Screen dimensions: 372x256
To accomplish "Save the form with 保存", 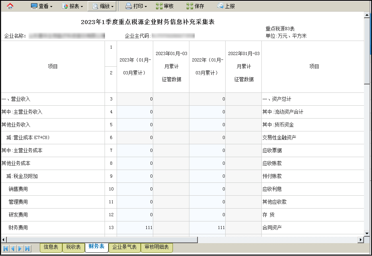I will coord(195,6).
